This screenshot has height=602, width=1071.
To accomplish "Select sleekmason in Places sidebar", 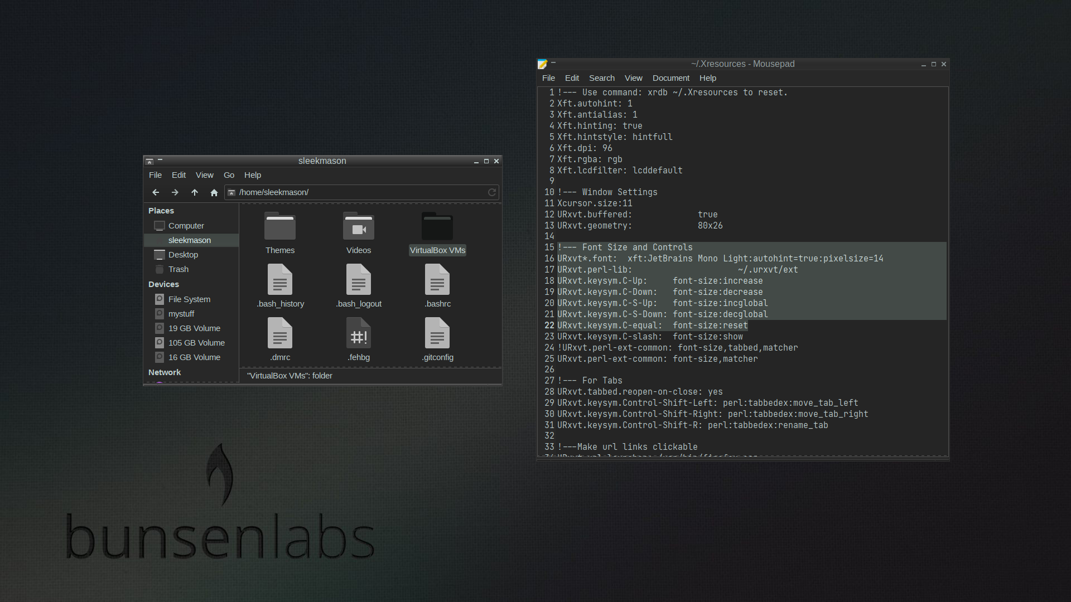I will point(191,240).
